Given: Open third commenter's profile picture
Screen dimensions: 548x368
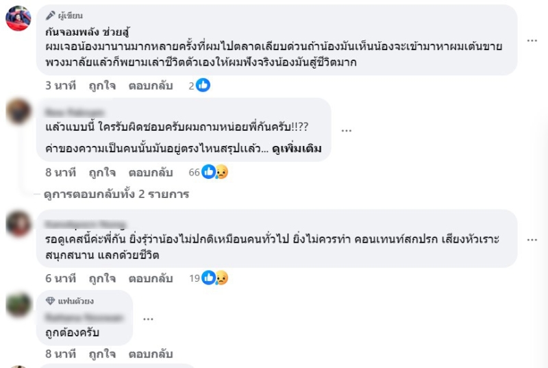Looking at the screenshot, I should point(18,223).
